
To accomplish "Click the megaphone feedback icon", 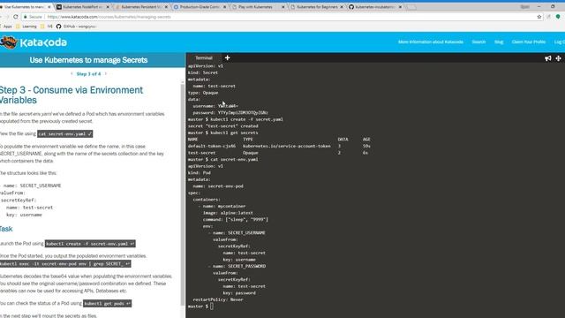I will [x=547, y=58].
